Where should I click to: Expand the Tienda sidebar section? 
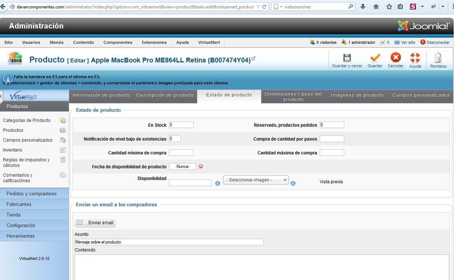pyautogui.click(x=34, y=215)
